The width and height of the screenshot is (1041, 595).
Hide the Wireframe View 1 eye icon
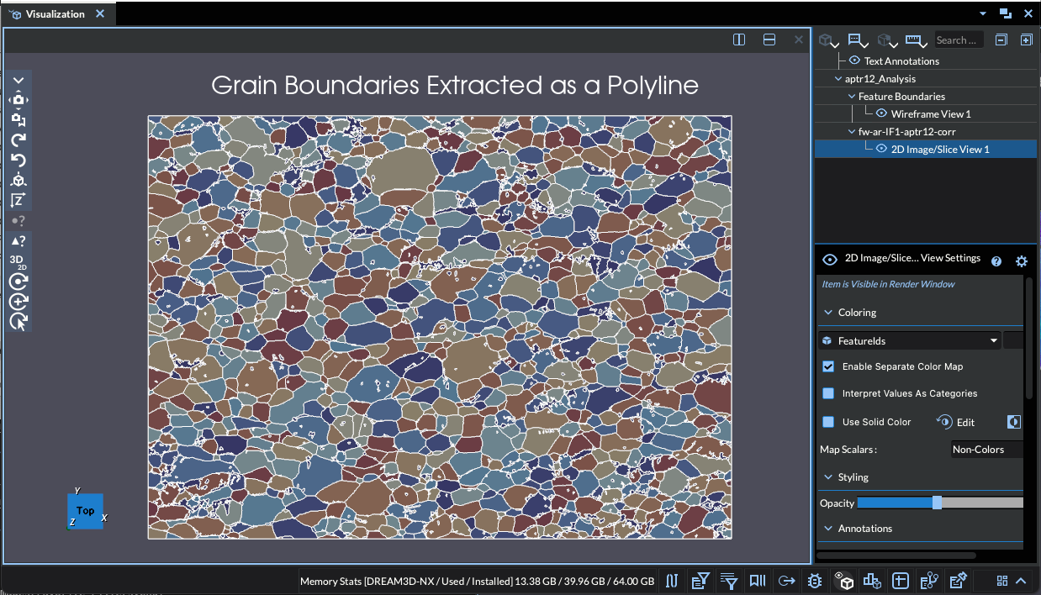[882, 113]
